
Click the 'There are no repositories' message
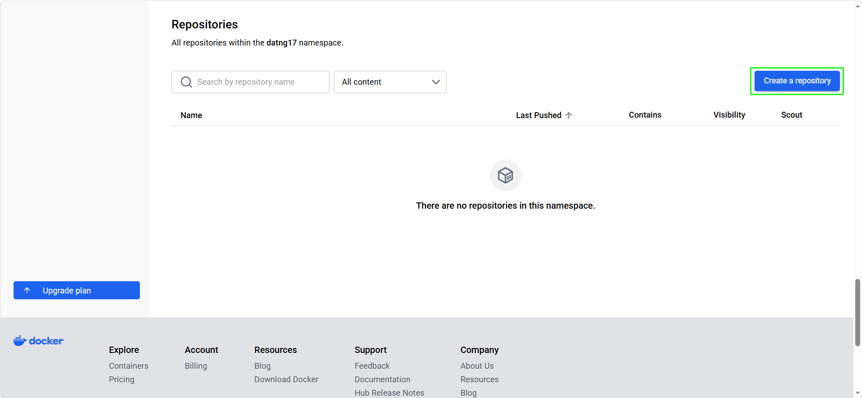[505, 206]
